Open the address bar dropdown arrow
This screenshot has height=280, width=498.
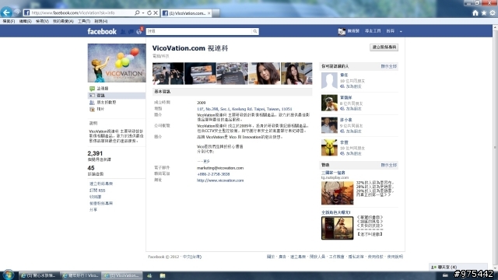tap(143, 12)
